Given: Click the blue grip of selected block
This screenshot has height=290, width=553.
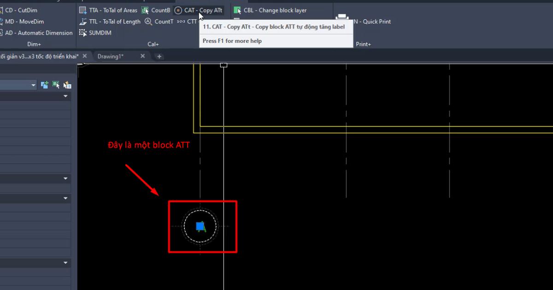Looking at the screenshot, I should click(x=200, y=226).
